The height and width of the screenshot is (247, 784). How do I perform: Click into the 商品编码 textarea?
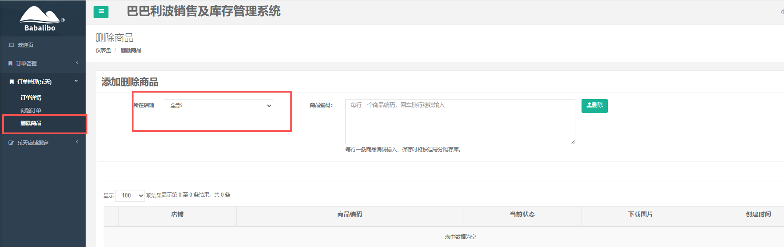[460, 122]
